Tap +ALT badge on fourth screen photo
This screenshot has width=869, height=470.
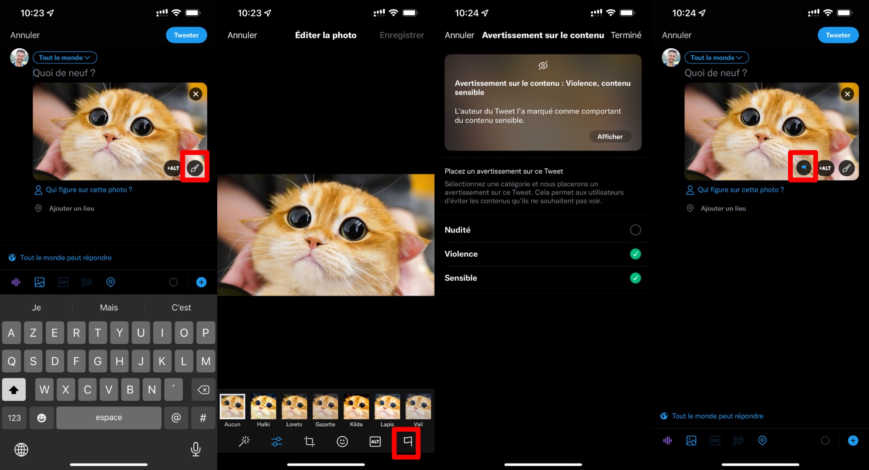[825, 168]
